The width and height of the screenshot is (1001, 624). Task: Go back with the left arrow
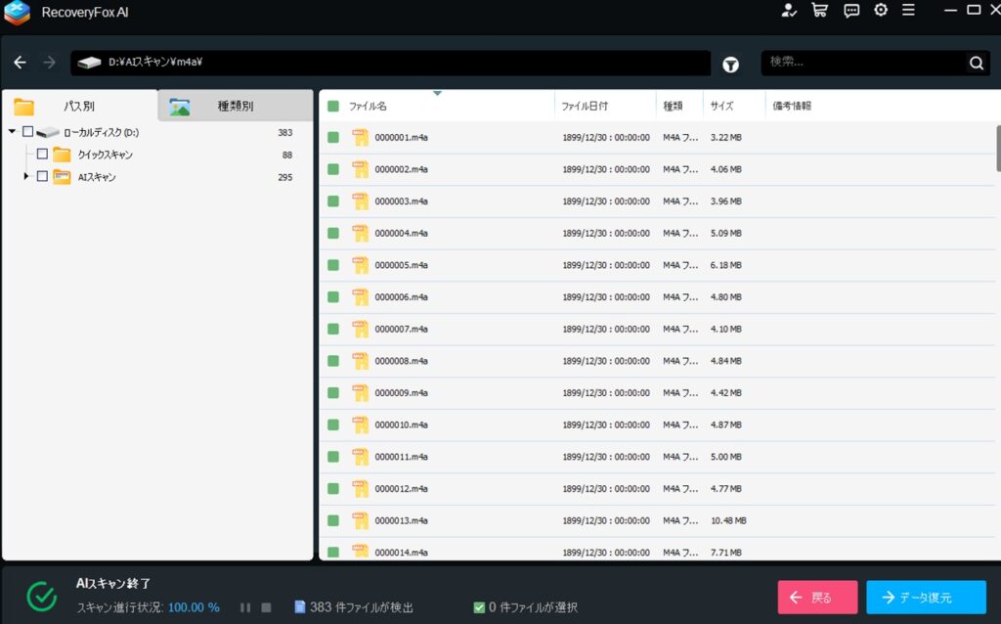pos(21,63)
